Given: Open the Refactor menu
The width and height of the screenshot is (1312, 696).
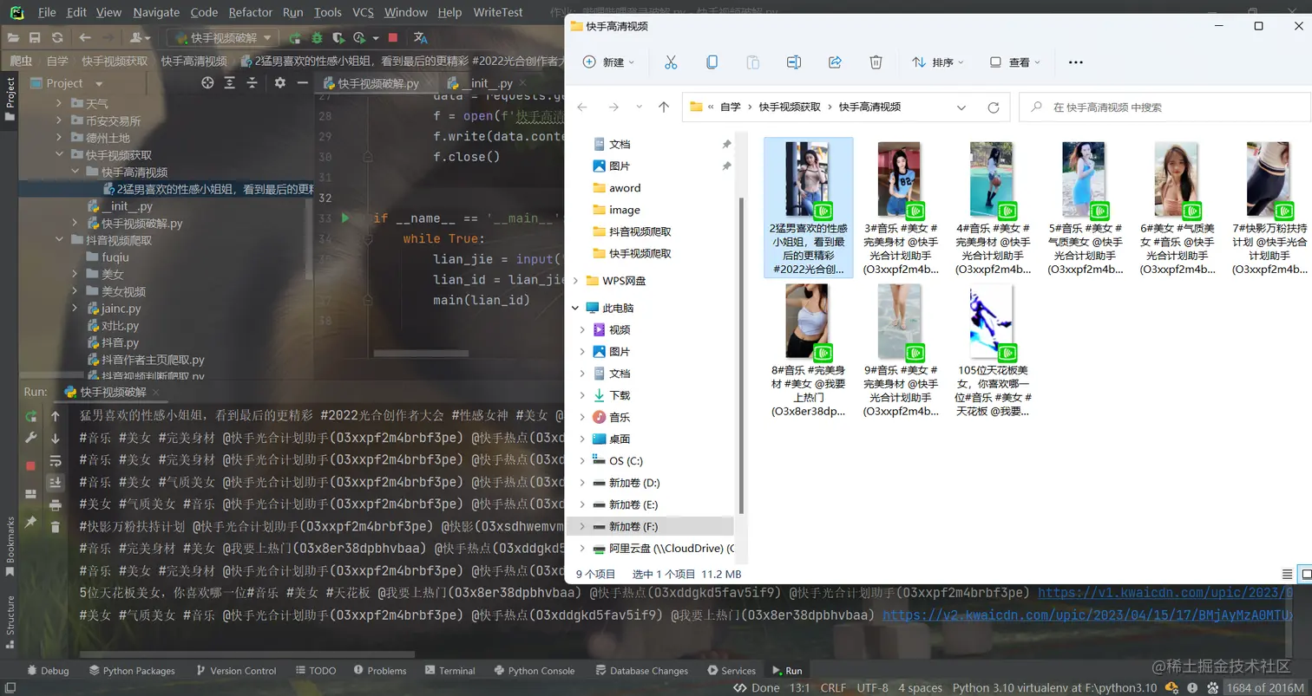Looking at the screenshot, I should click(x=251, y=12).
